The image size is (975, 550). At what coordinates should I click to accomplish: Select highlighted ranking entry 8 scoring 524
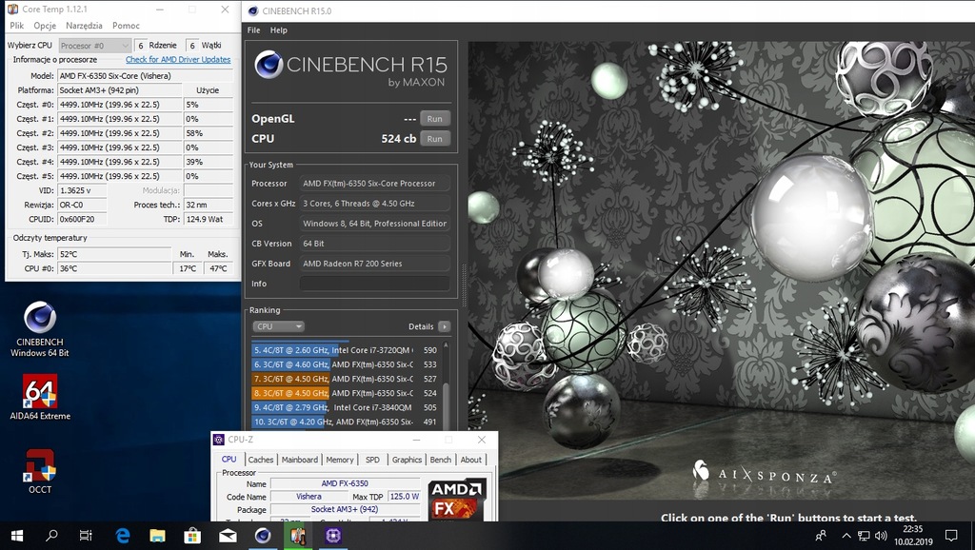(345, 393)
